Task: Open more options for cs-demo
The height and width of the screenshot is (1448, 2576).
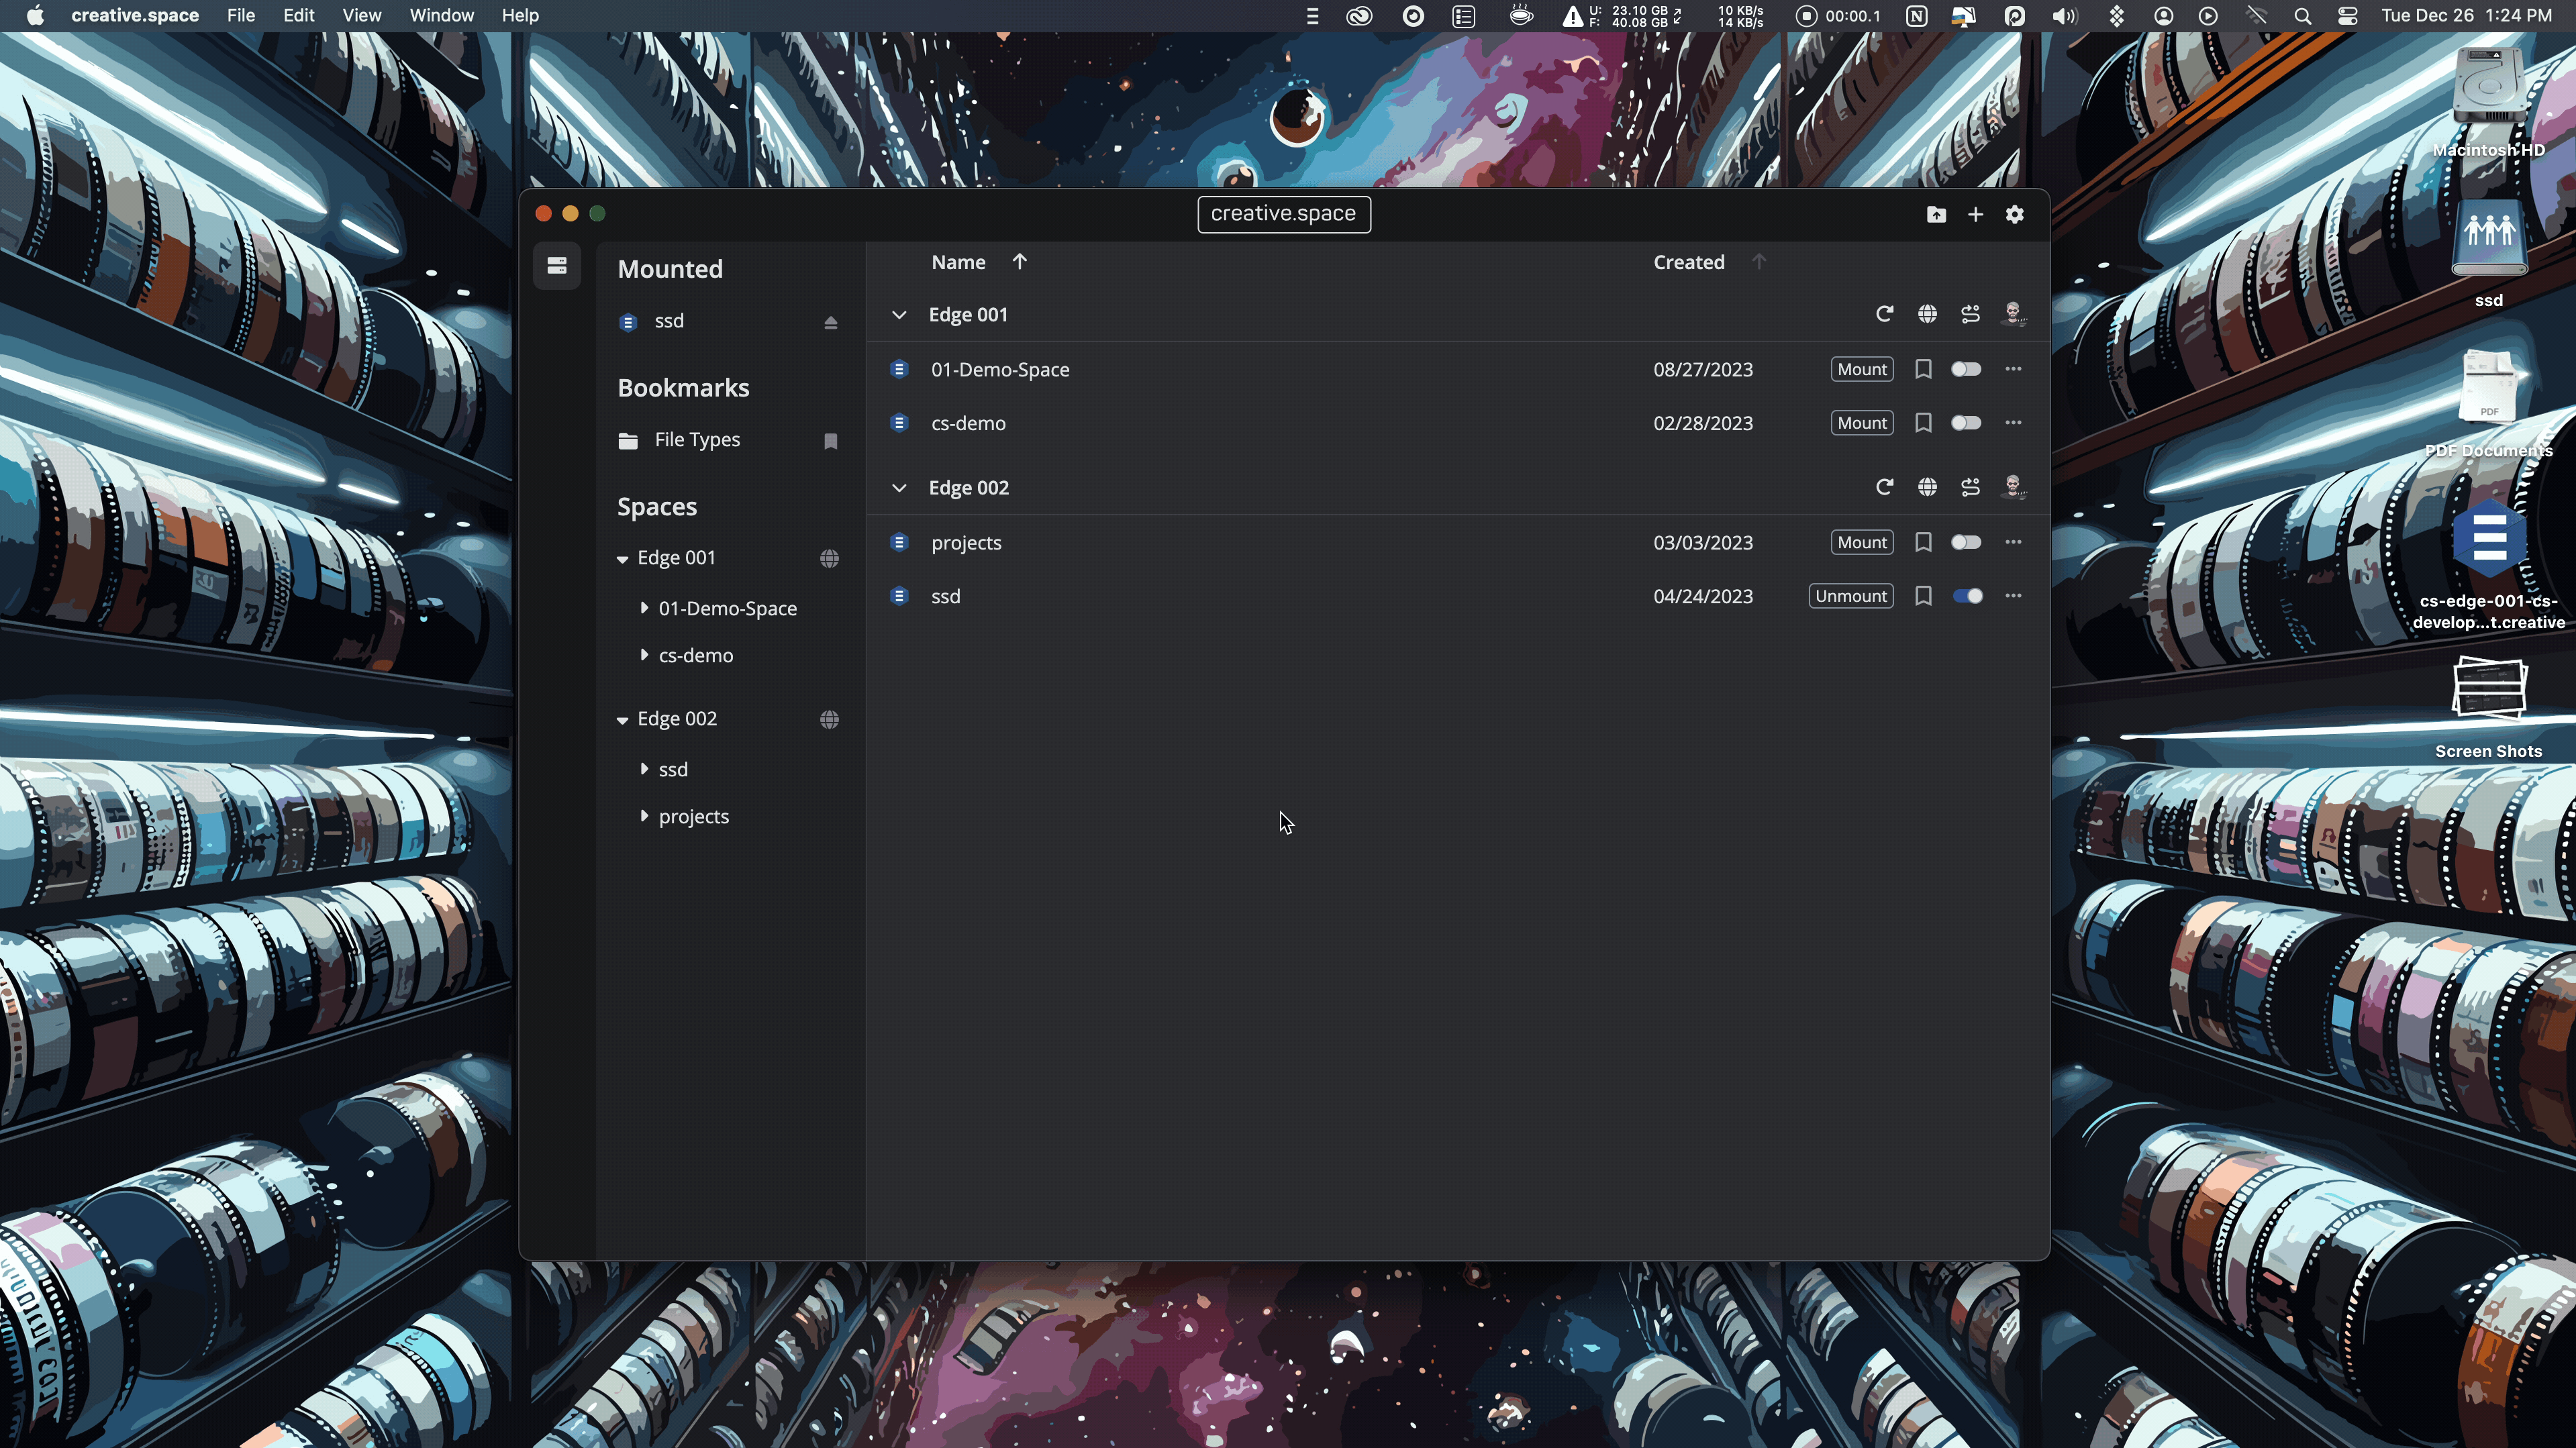Action: [2013, 423]
